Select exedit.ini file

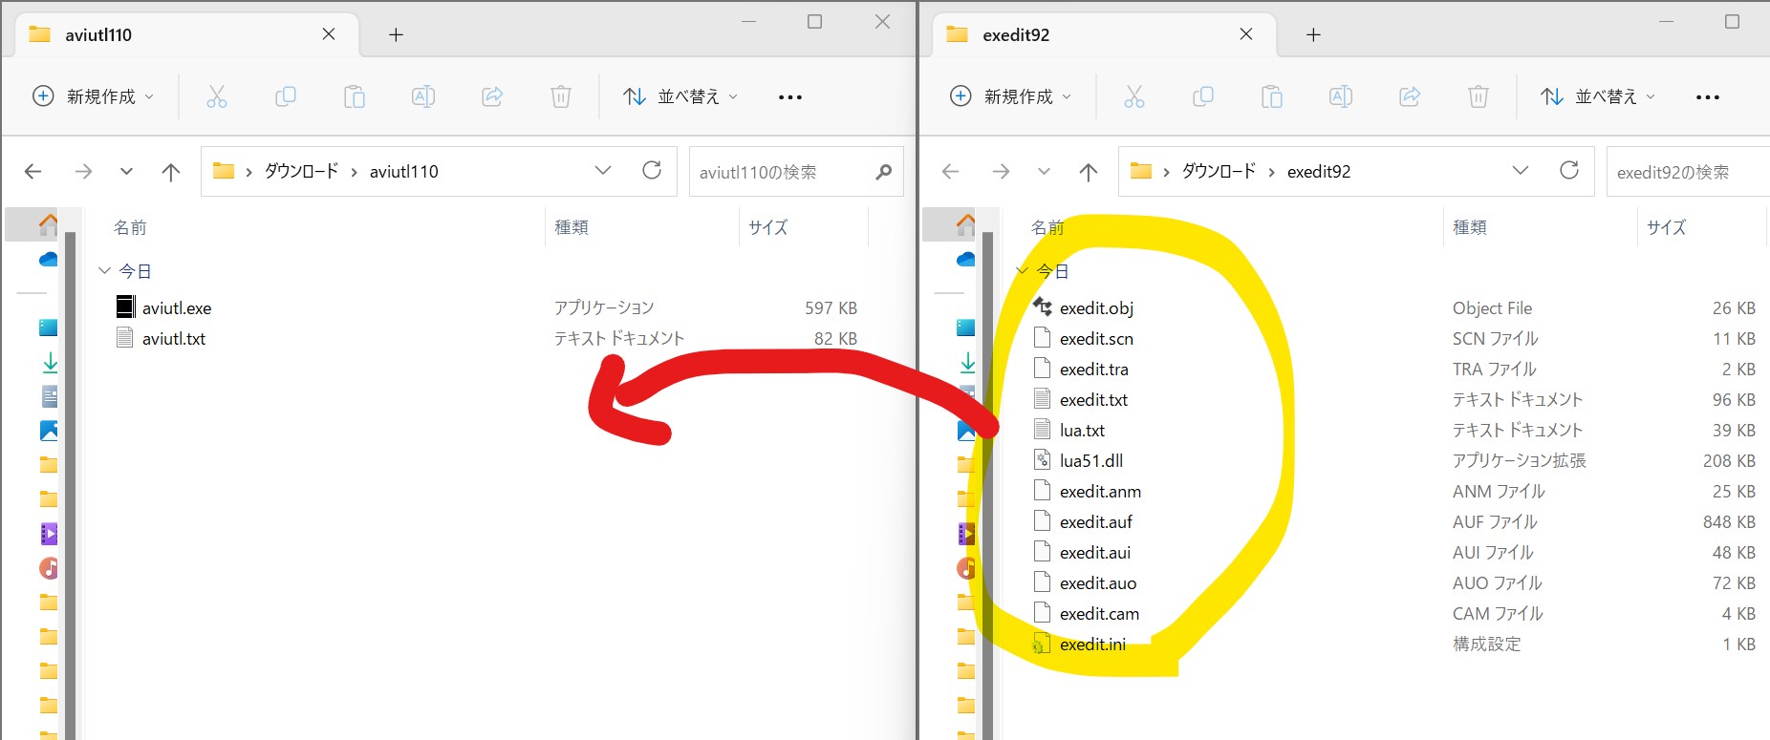(1092, 644)
